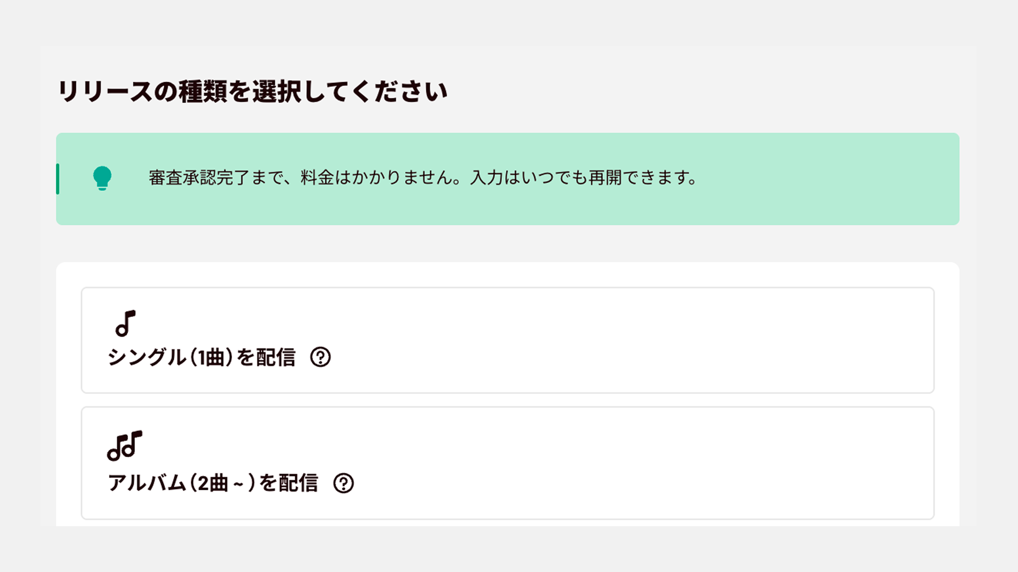Open help for アルバム(2曲~)を配信
The height and width of the screenshot is (572, 1018).
[344, 483]
